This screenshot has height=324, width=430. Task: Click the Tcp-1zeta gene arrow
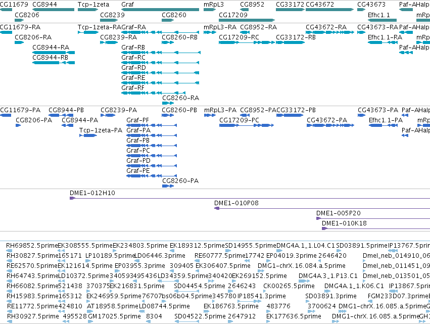[x=88, y=10]
